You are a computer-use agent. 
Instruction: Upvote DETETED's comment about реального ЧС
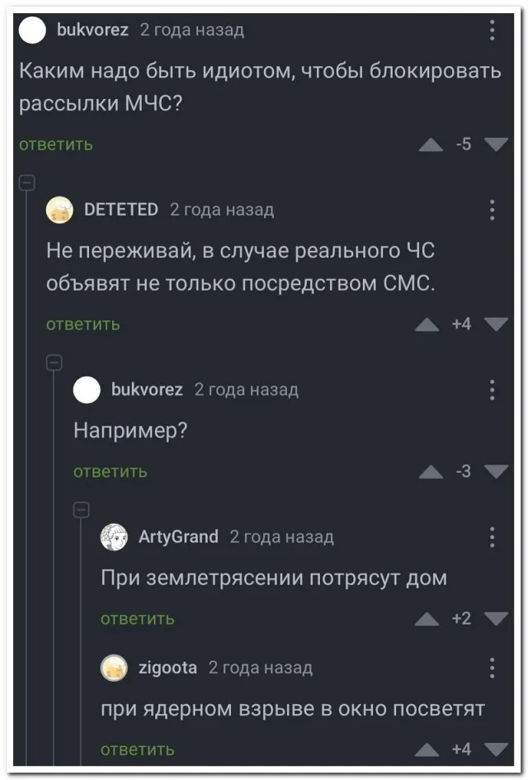427,325
